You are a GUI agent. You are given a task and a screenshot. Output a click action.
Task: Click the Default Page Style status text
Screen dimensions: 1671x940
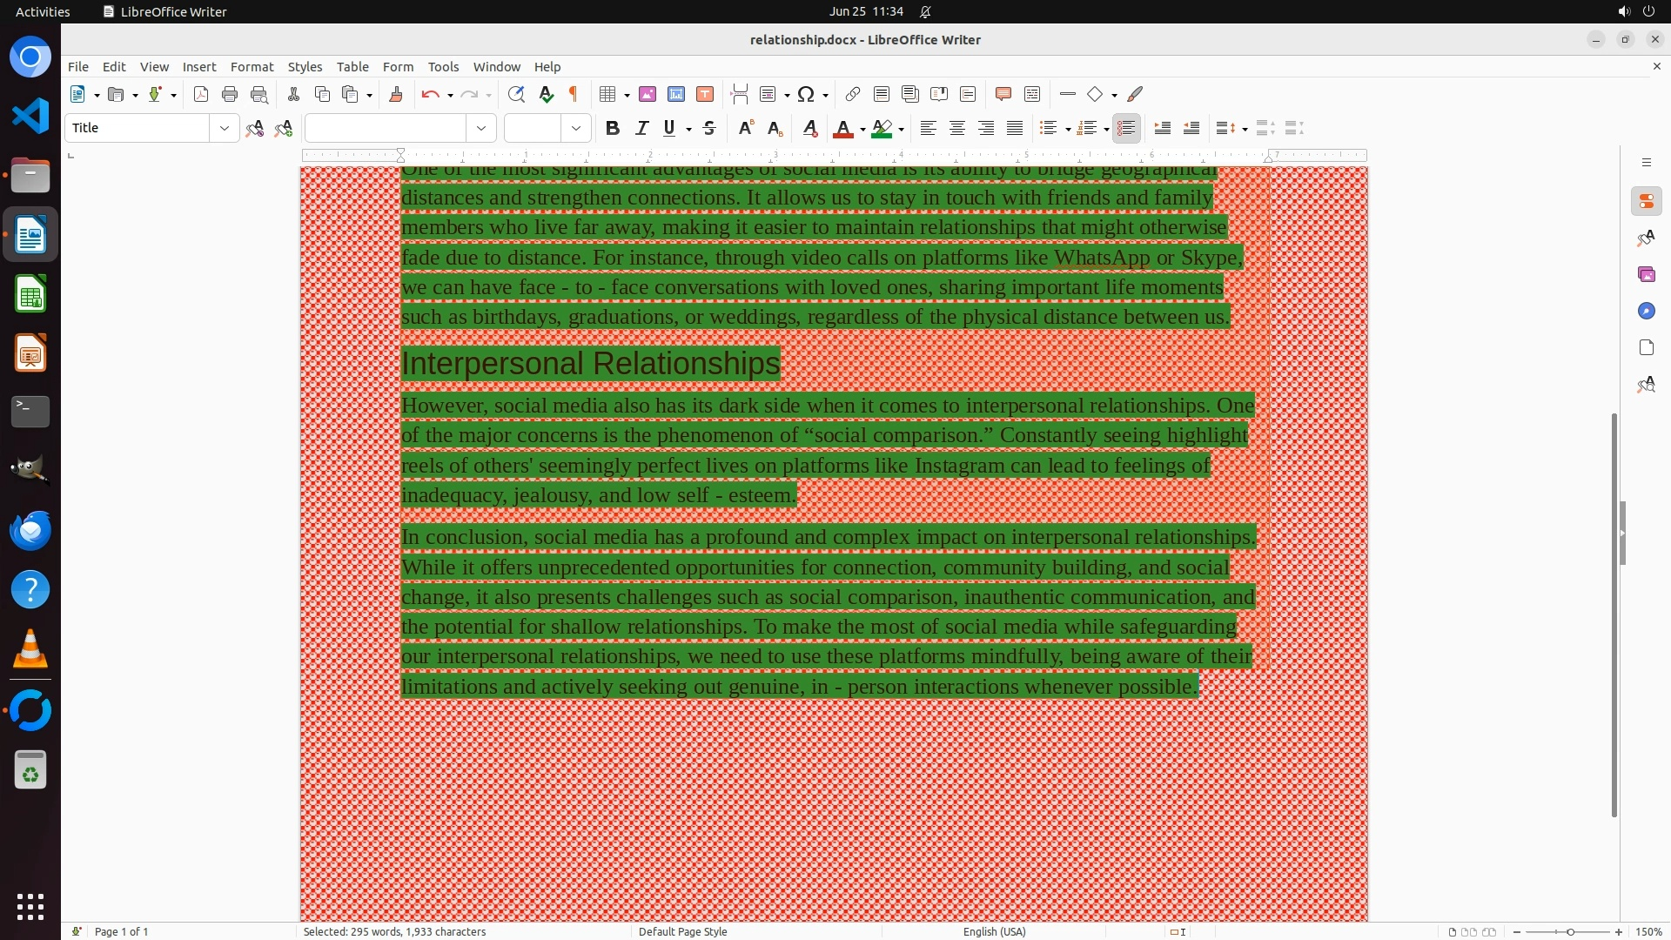682,931
